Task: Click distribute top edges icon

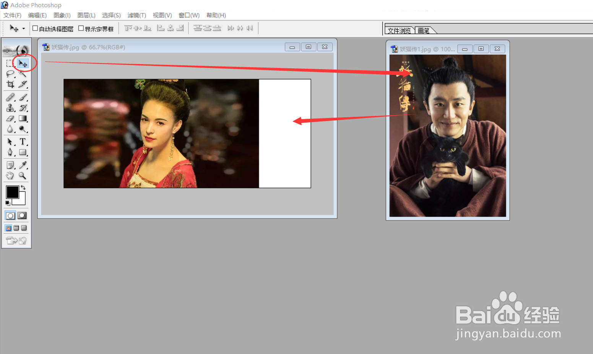Action: coord(198,28)
